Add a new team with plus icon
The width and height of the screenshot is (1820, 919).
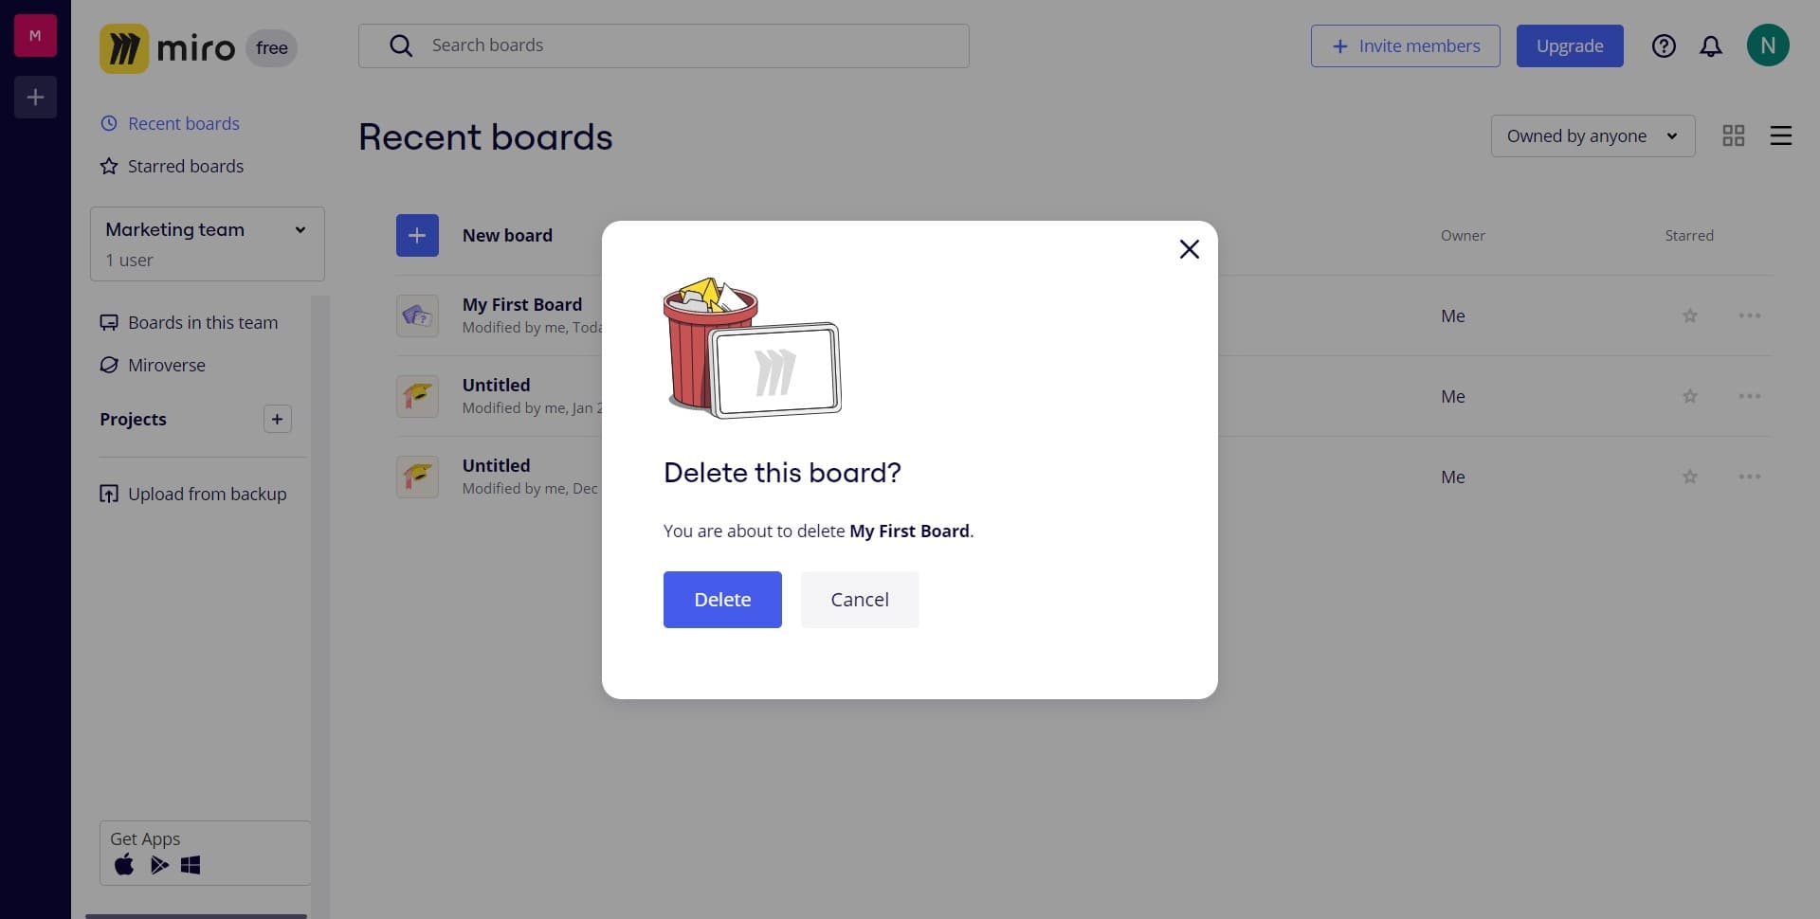click(35, 97)
